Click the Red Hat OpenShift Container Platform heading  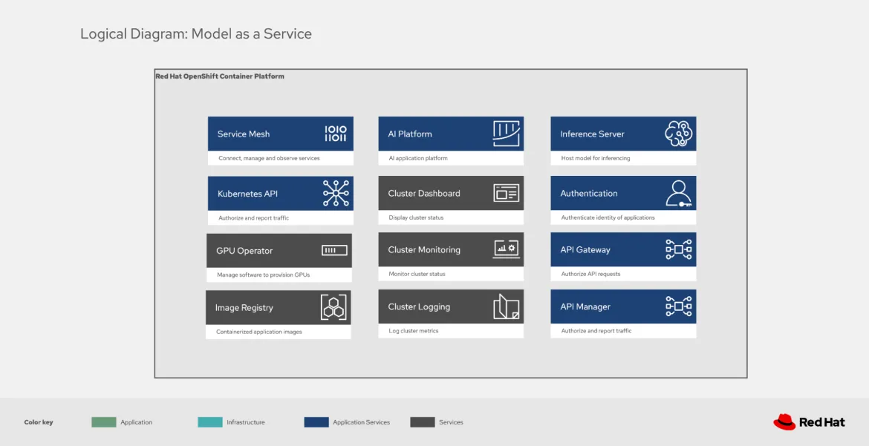[220, 76]
